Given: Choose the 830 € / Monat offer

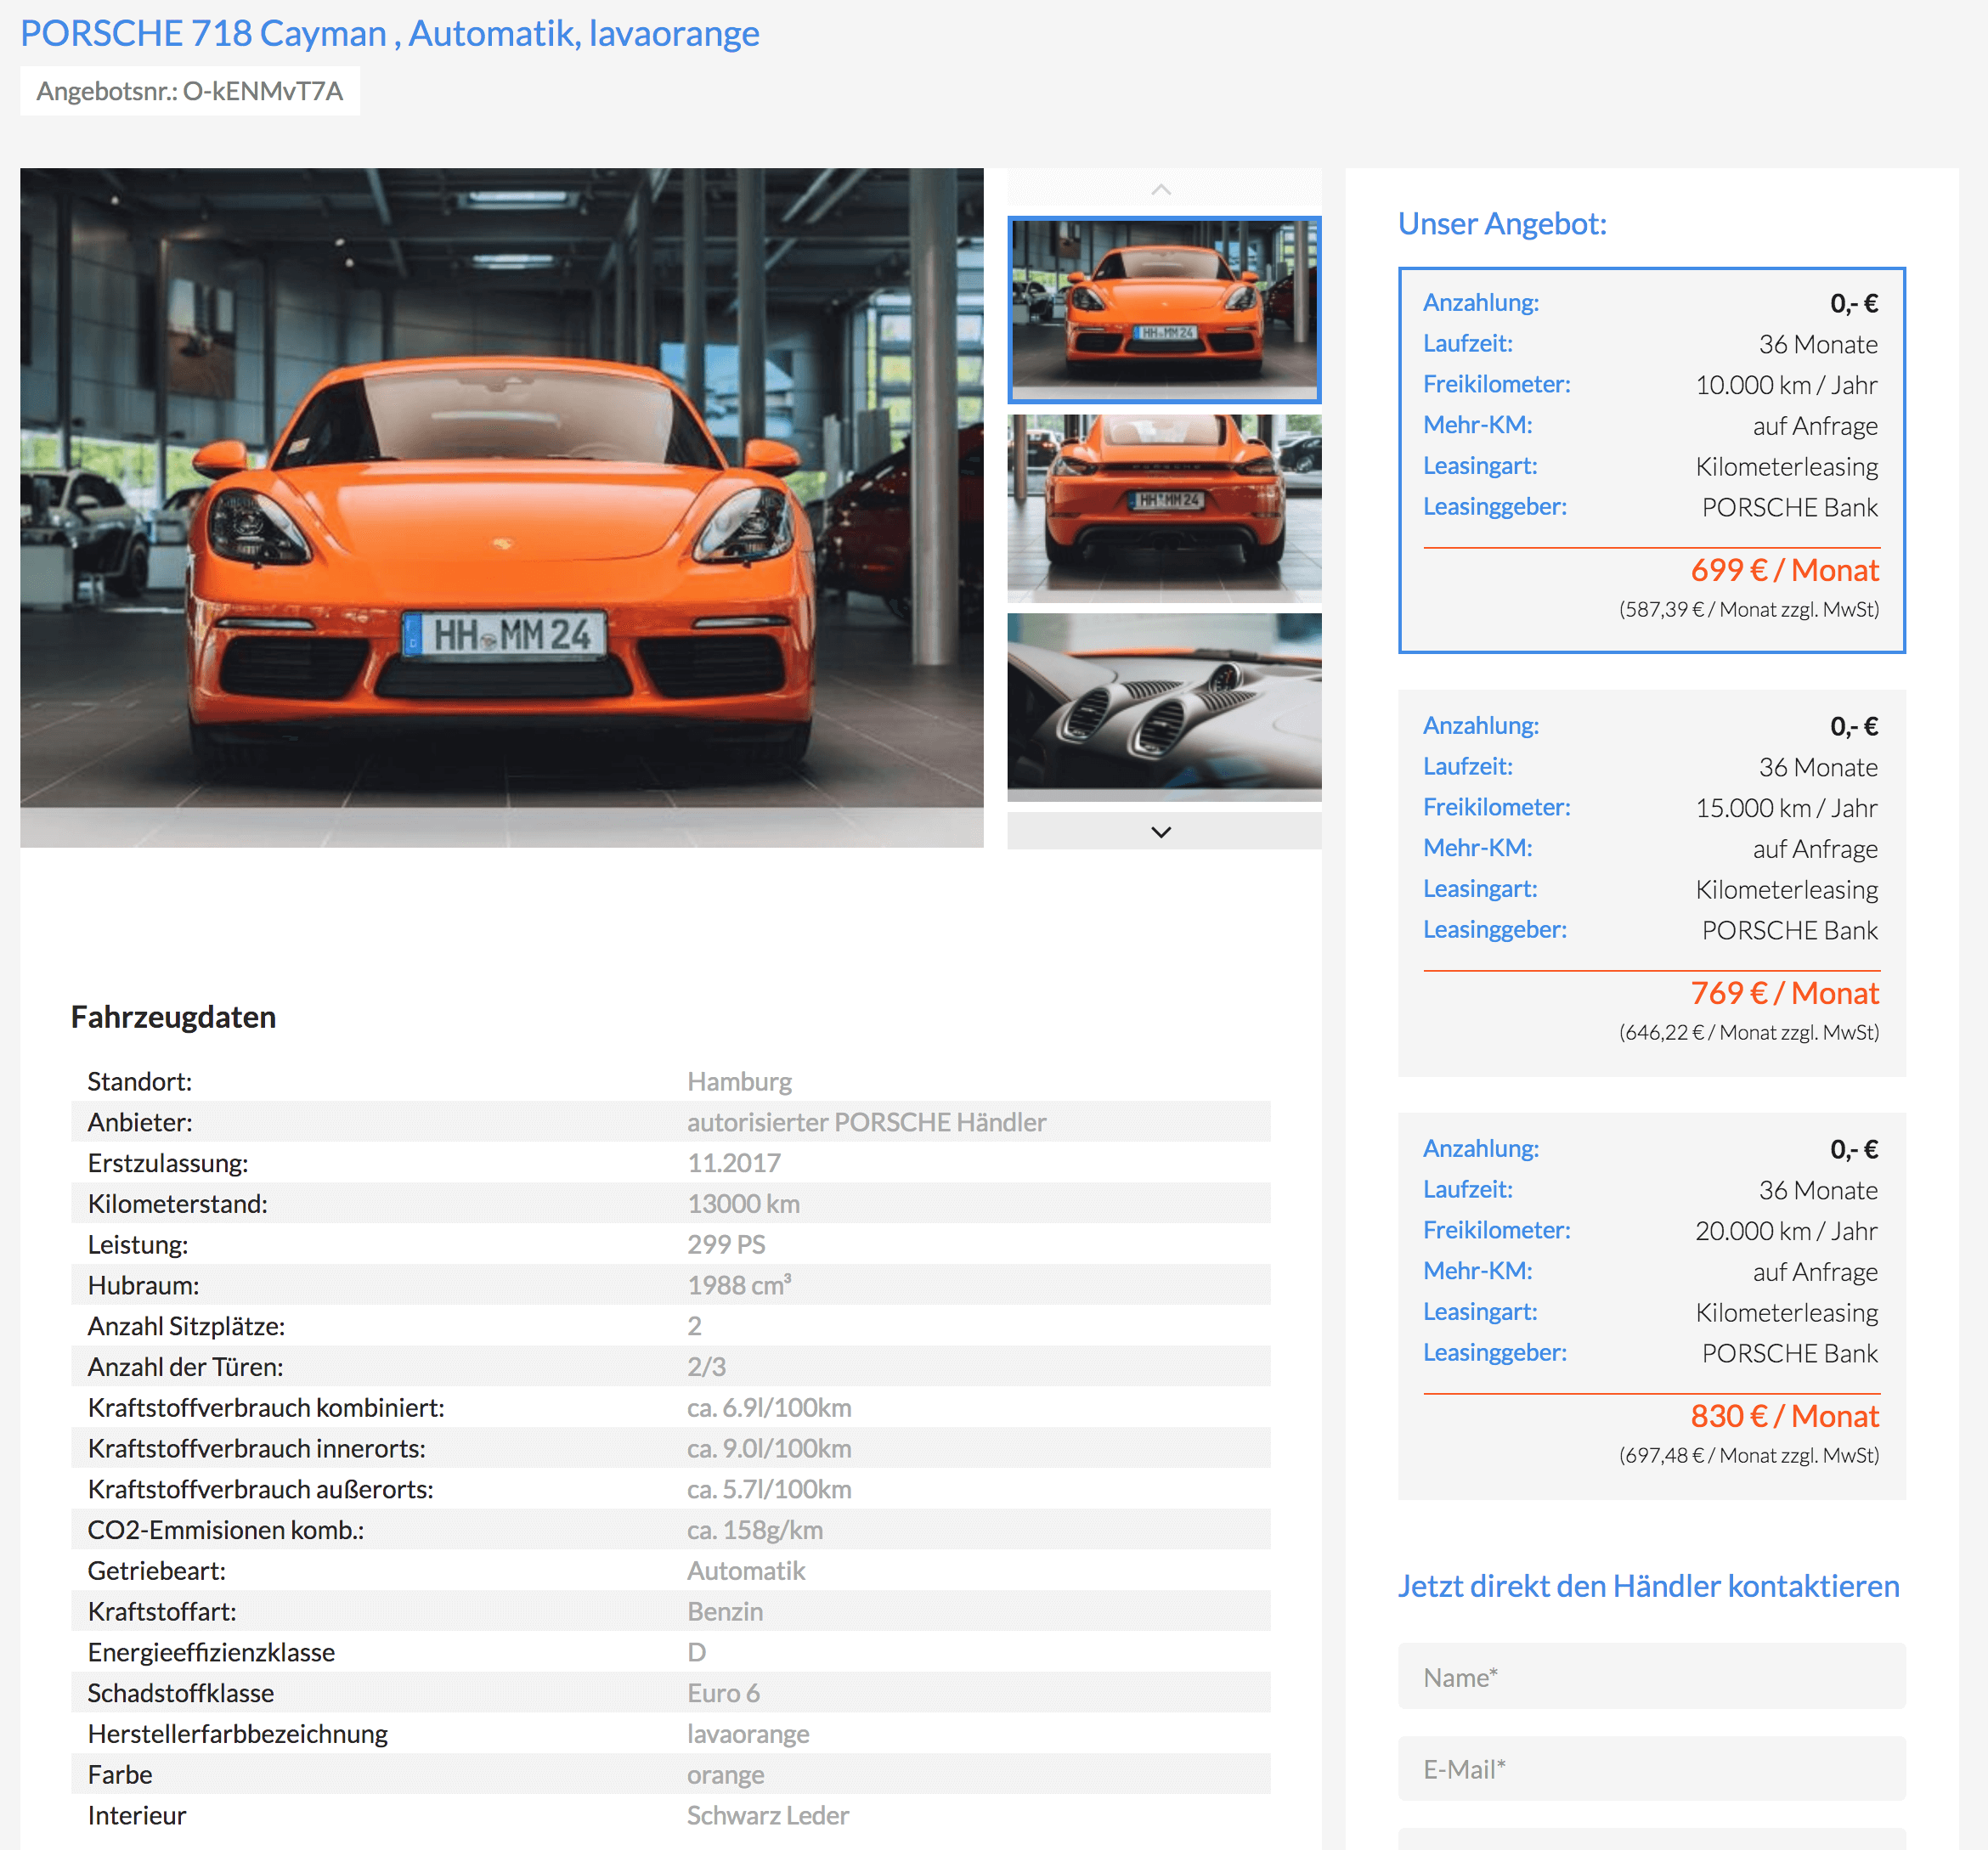Looking at the screenshot, I should click(1652, 1306).
